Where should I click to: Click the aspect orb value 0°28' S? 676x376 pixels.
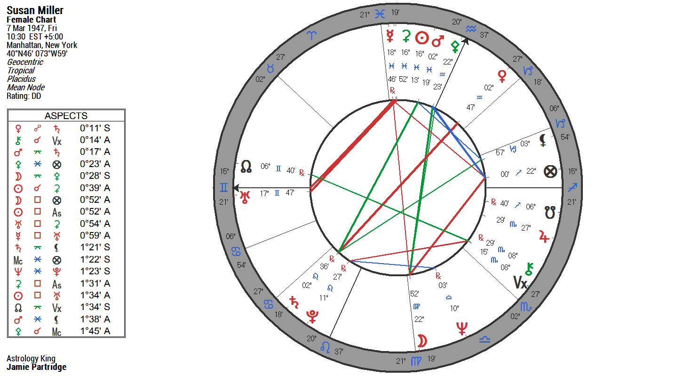coord(95,176)
